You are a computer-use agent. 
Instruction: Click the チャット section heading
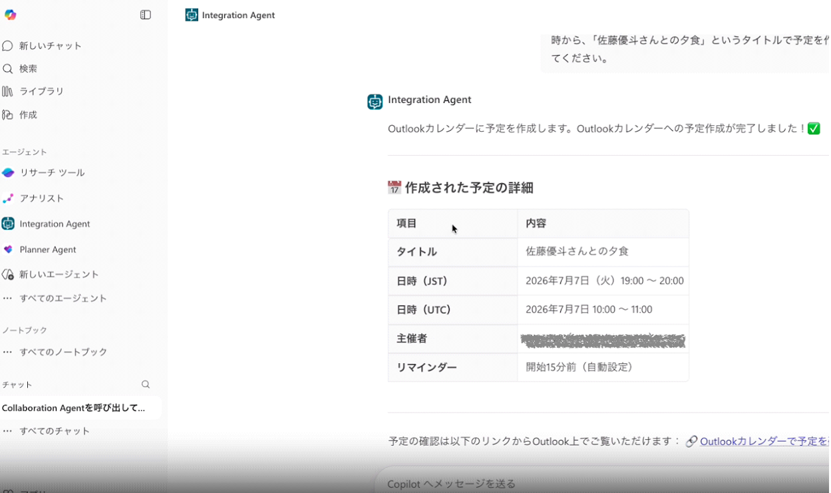point(17,385)
